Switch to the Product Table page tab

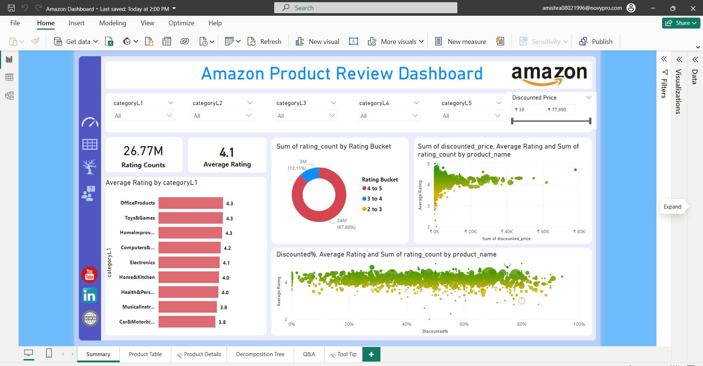pos(145,354)
